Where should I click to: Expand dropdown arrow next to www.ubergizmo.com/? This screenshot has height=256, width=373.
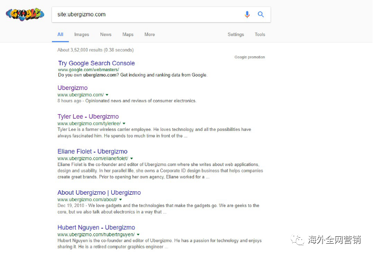[x=107, y=95]
